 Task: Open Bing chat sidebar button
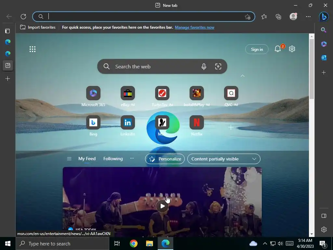tap(324, 17)
